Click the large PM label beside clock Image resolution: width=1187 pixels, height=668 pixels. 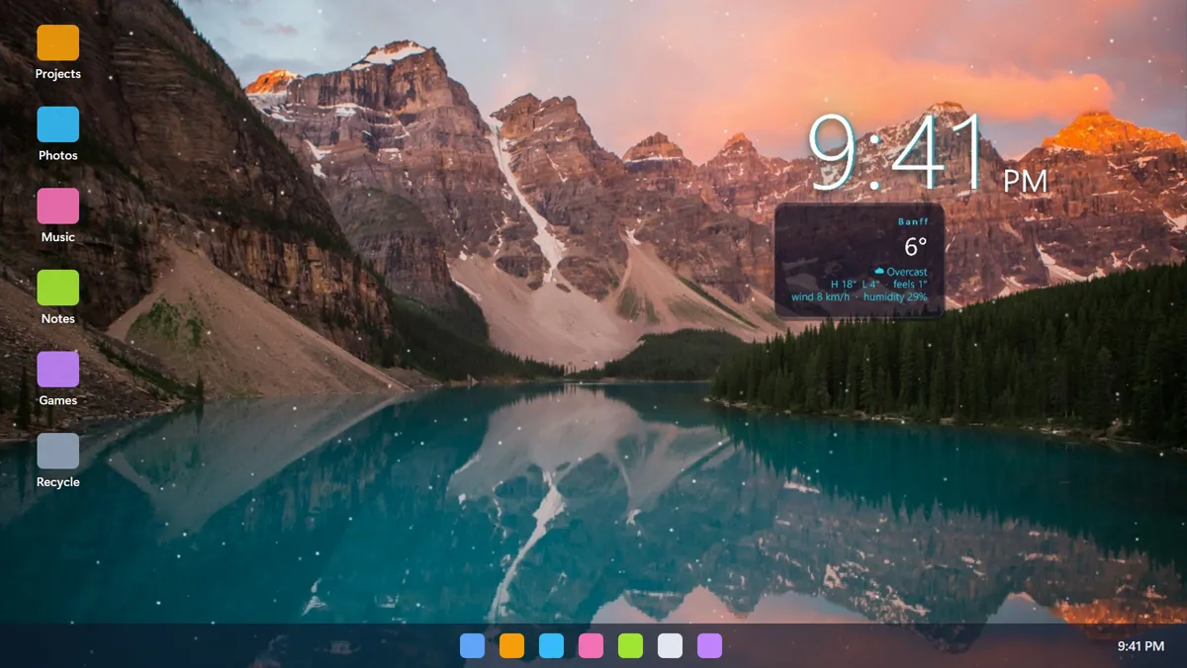tap(1025, 182)
